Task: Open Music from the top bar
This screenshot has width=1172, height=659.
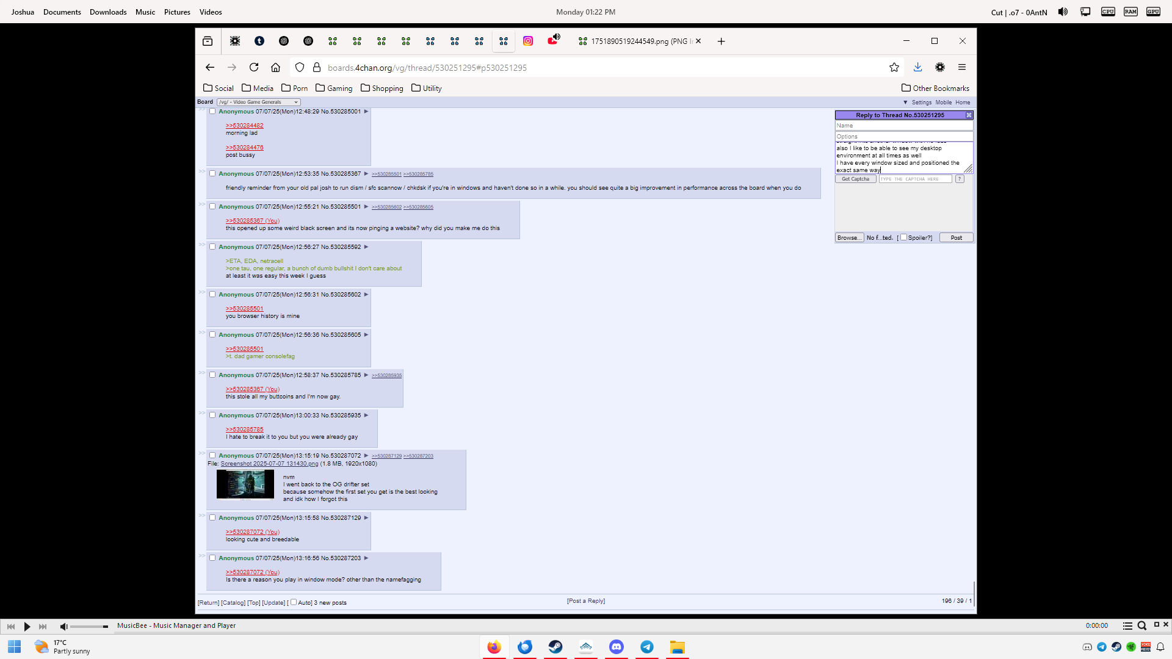Action: (145, 12)
